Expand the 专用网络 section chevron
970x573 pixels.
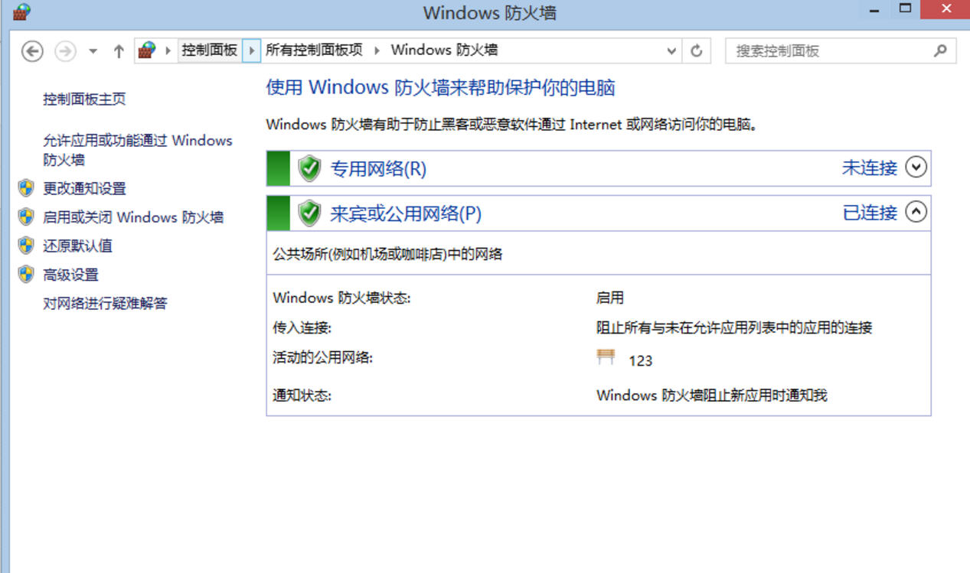(x=916, y=167)
